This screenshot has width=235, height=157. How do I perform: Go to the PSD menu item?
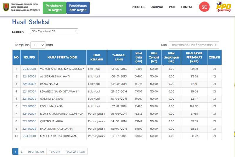(x=172, y=7)
